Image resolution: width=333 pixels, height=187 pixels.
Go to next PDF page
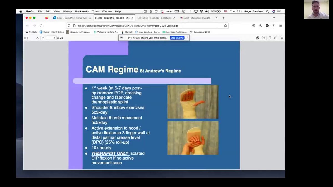[x=43, y=38]
